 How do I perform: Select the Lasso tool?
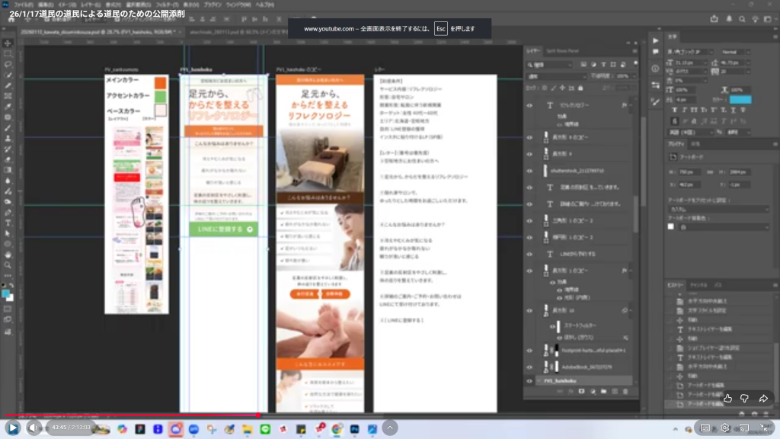(x=8, y=65)
